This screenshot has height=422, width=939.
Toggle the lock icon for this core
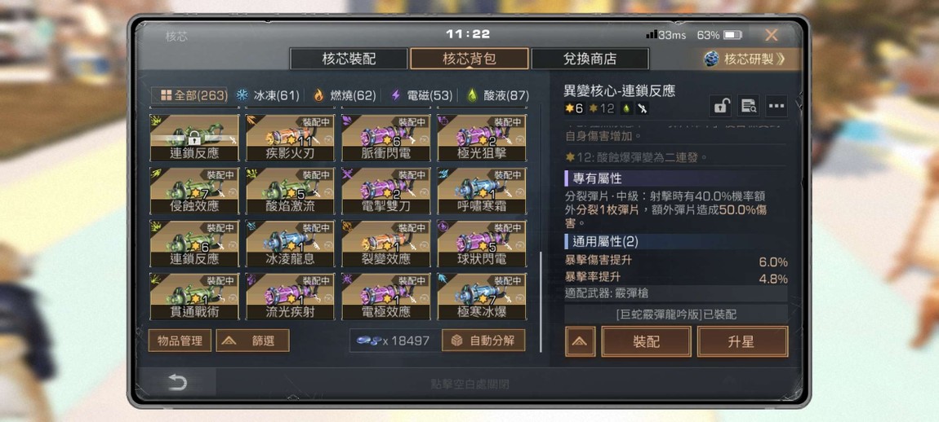tap(720, 107)
